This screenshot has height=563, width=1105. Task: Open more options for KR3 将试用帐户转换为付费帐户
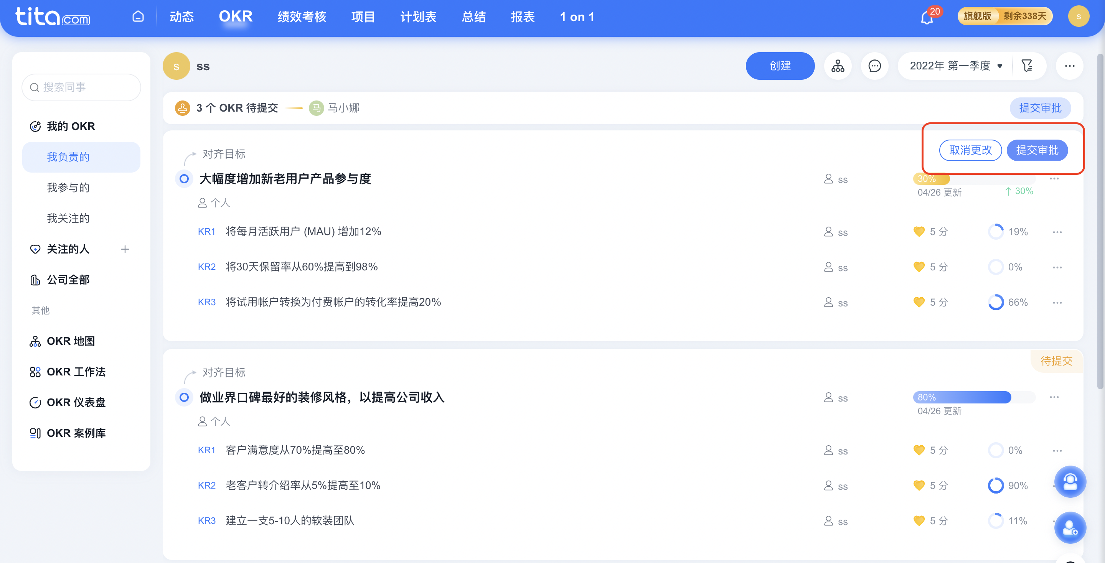click(x=1057, y=302)
